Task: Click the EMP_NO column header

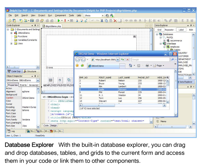Action: (x=89, y=77)
